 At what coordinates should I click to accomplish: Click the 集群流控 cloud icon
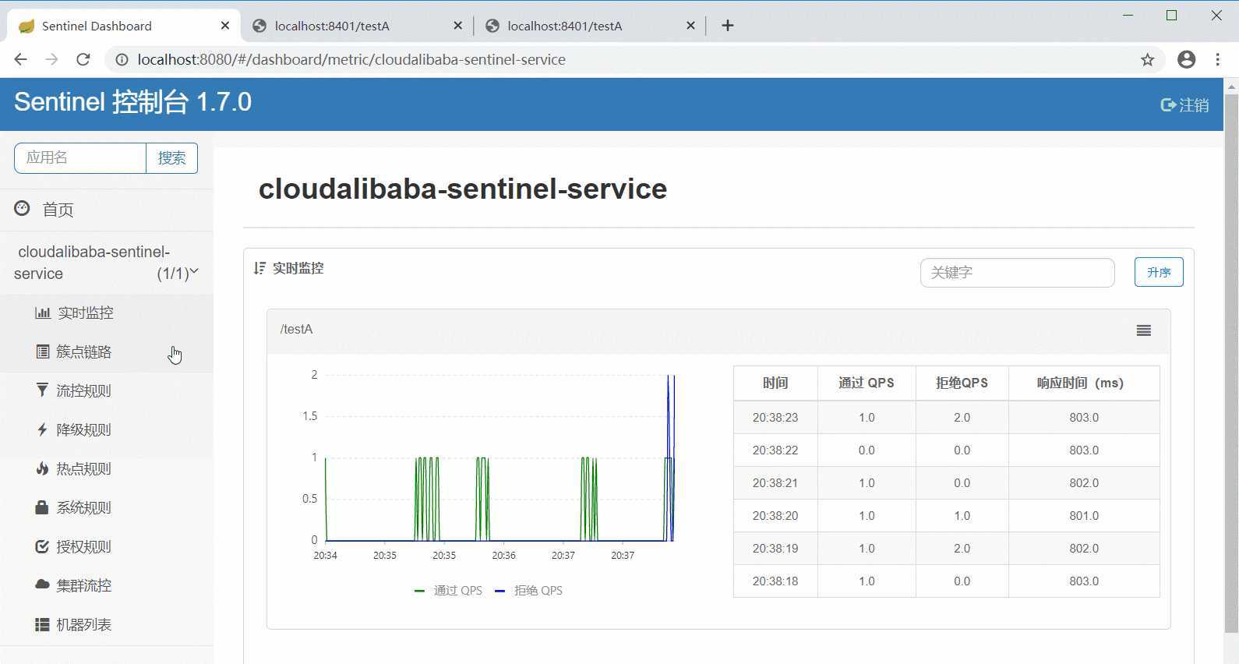pyautogui.click(x=42, y=585)
